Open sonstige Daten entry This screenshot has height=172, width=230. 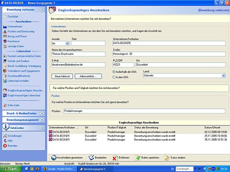coord(14,46)
